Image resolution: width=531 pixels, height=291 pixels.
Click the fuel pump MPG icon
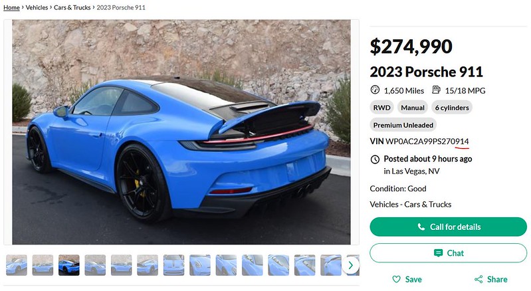436,90
